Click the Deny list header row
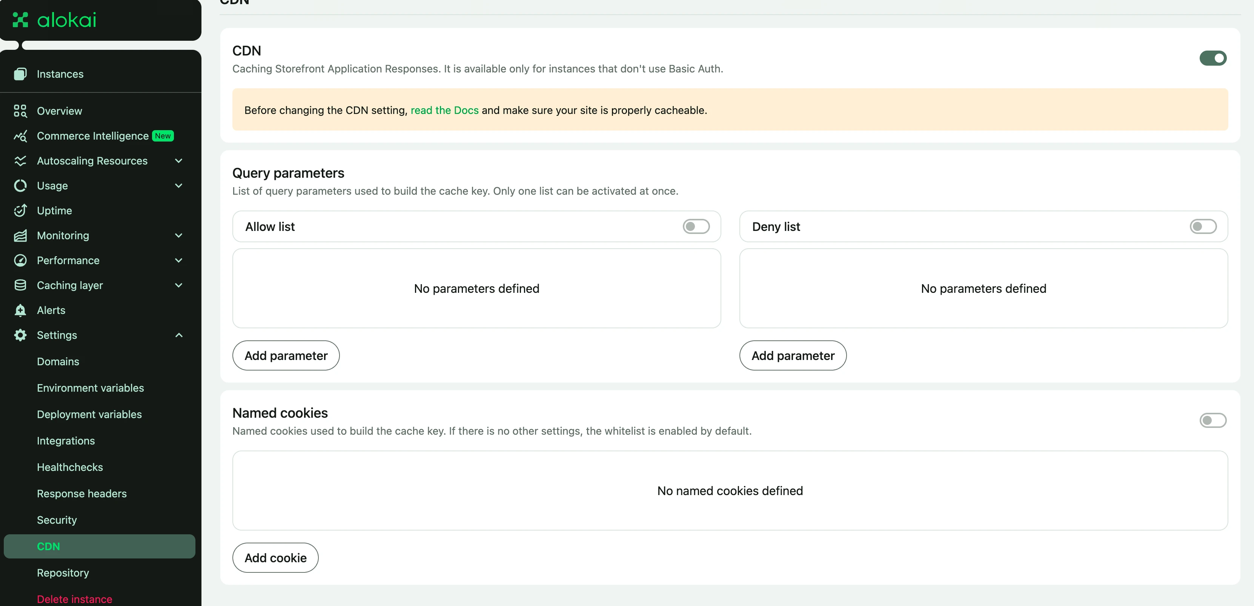 point(984,226)
